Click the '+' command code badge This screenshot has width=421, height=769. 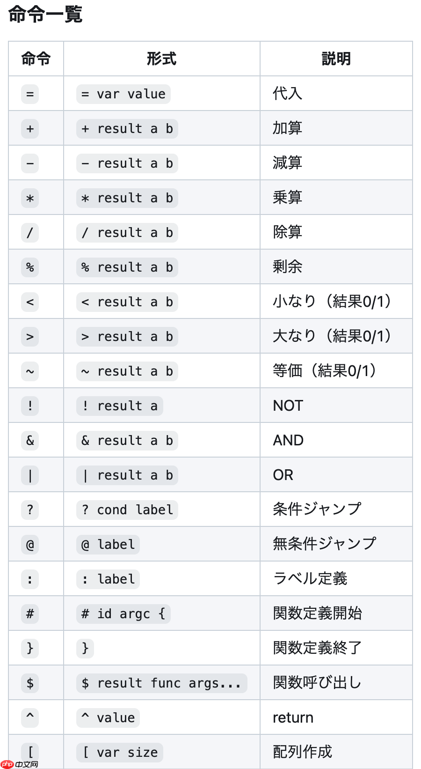click(30, 129)
